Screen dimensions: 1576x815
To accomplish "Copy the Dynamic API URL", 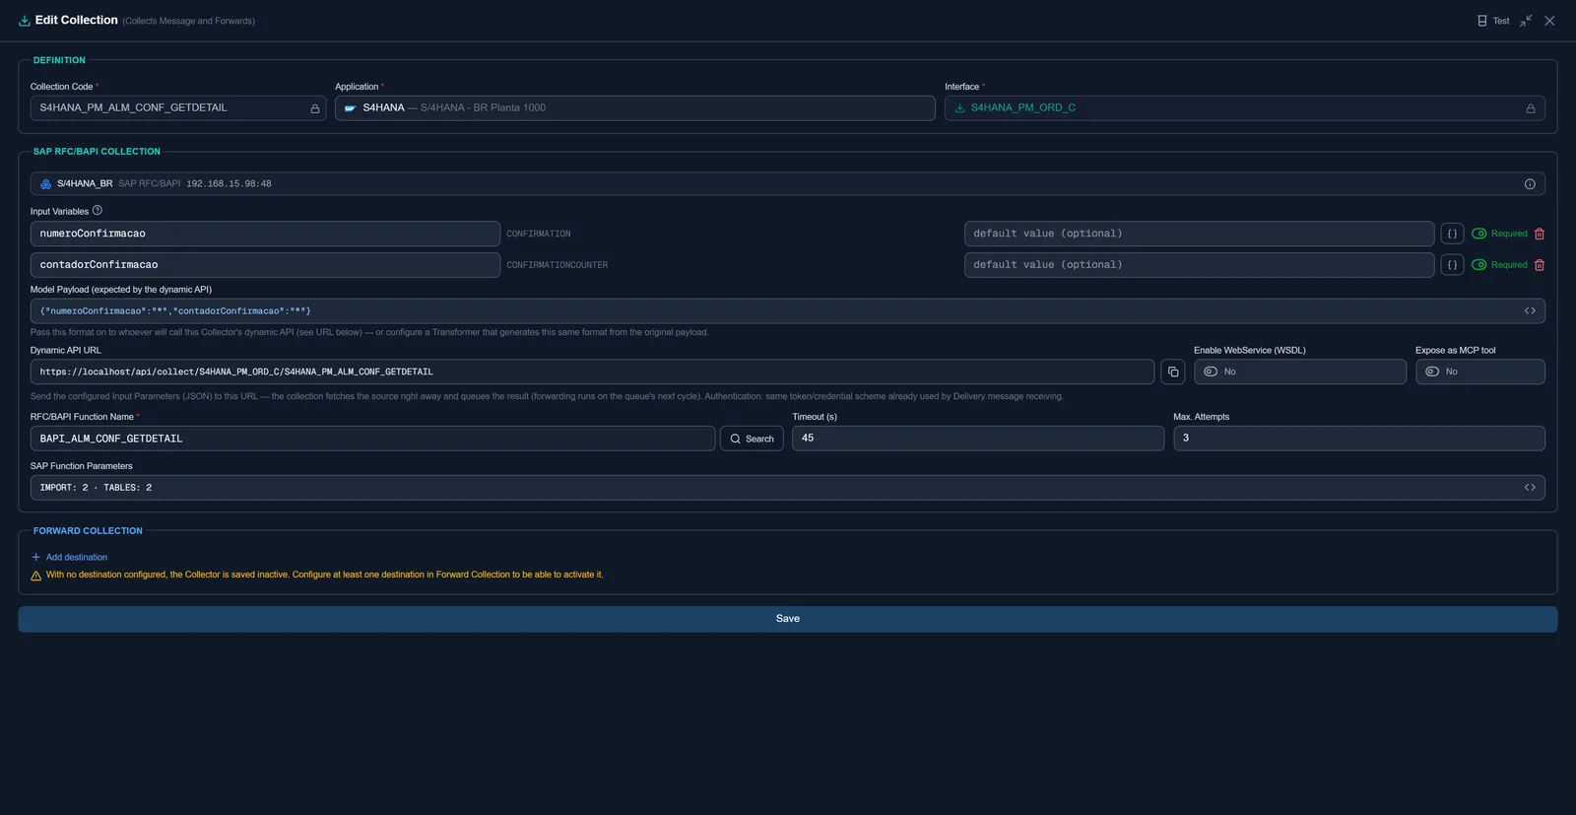I will click(1172, 372).
